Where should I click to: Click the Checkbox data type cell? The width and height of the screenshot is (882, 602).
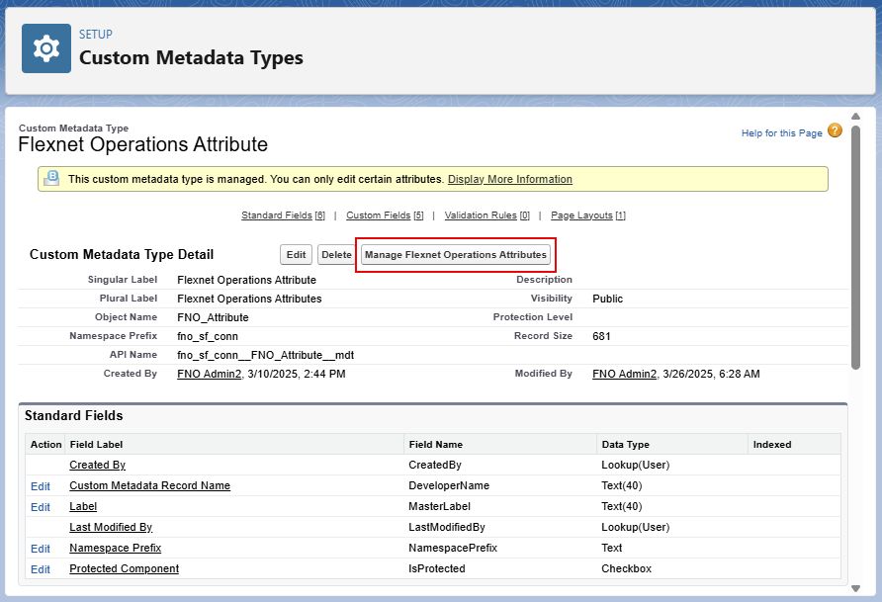click(x=626, y=568)
